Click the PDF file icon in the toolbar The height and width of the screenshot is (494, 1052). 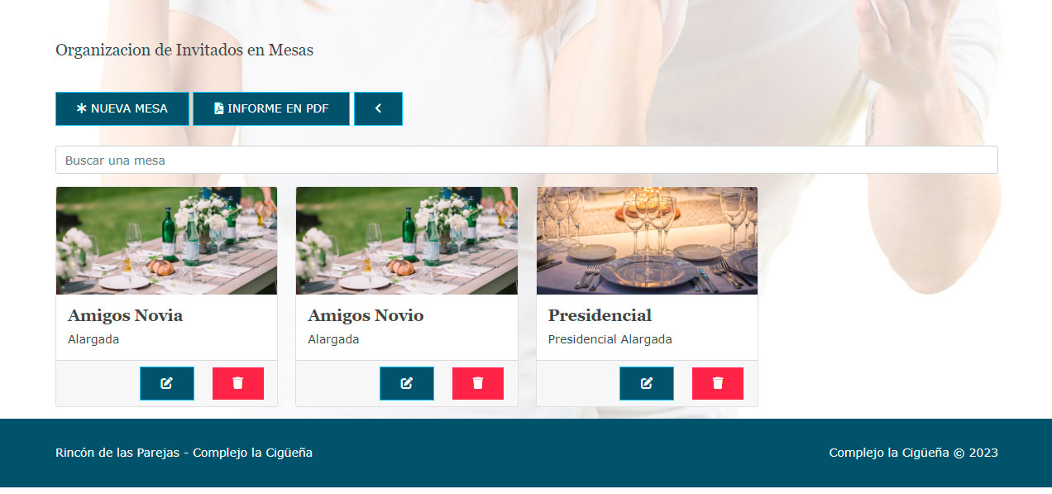coord(219,108)
